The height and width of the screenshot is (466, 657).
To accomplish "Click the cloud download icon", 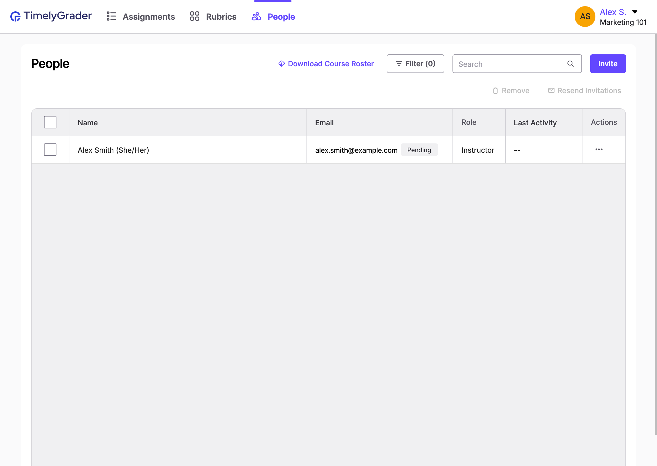I will [281, 64].
